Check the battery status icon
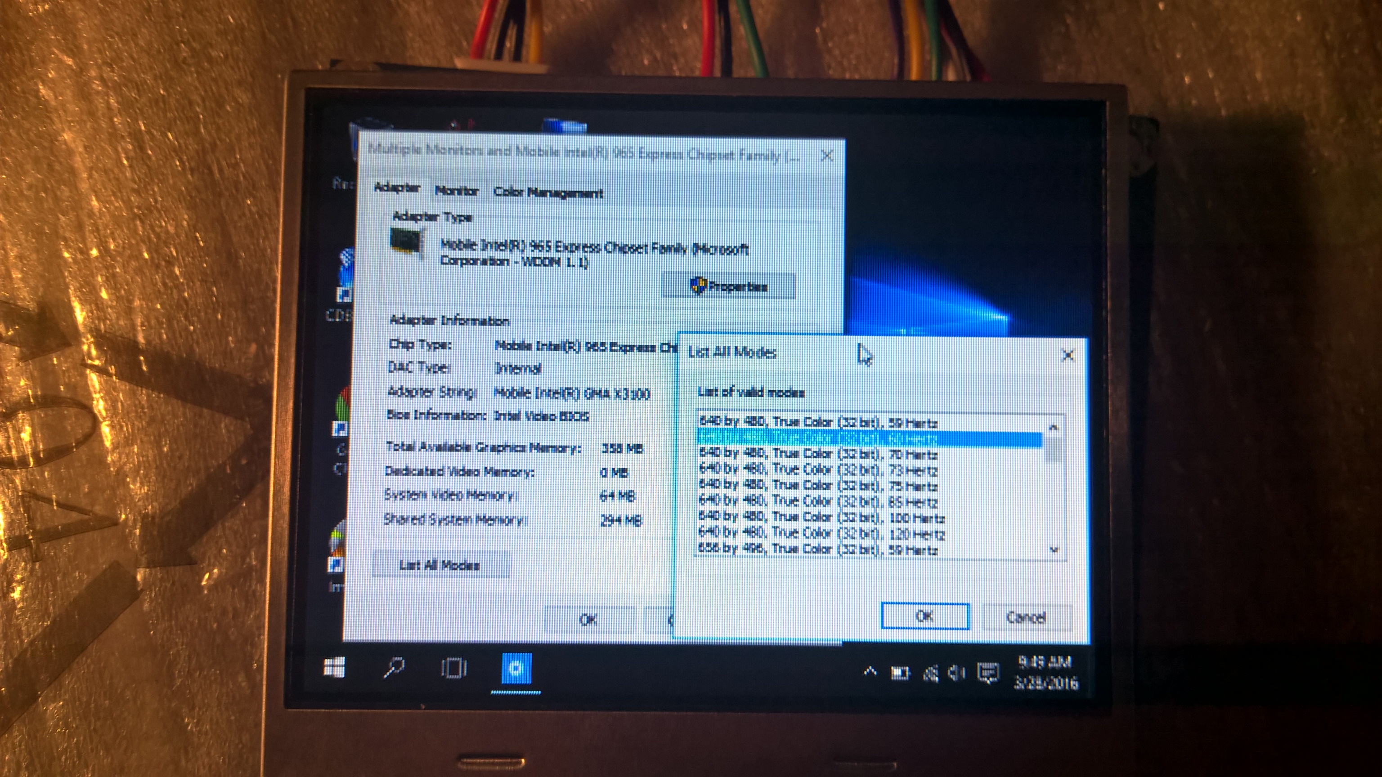The image size is (1382, 777). tap(900, 672)
